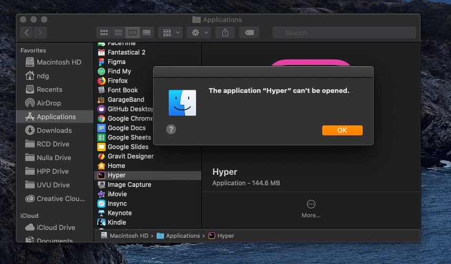The width and height of the screenshot is (451, 264).
Task: Switch to column view in Finder toolbar
Action: click(x=132, y=33)
